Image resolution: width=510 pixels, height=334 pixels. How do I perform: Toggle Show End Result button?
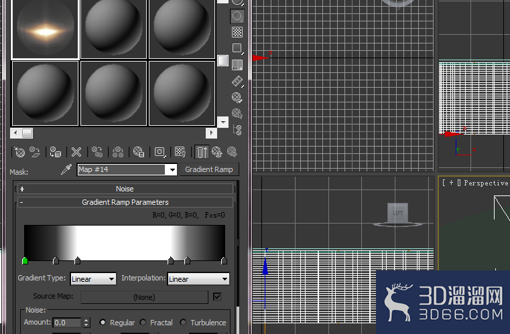click(x=202, y=152)
